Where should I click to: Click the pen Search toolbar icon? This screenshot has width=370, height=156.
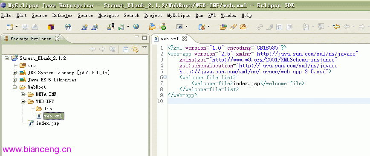tap(233, 27)
